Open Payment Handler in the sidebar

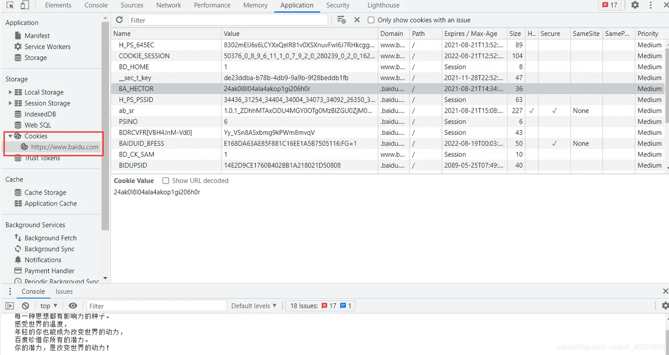[x=50, y=271]
